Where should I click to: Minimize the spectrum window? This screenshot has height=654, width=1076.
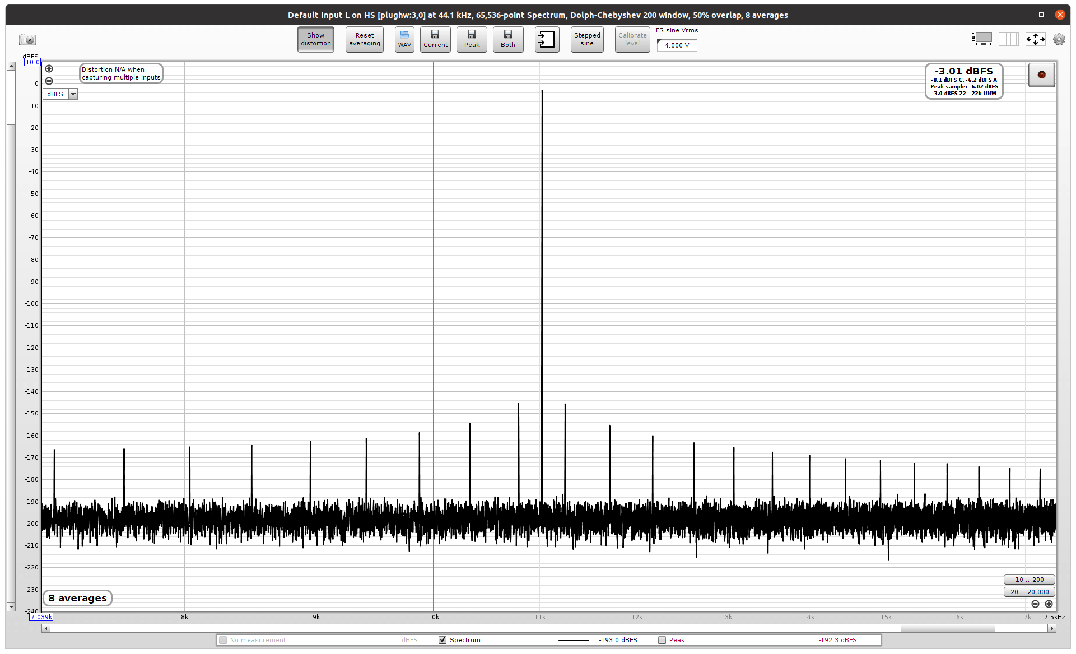click(1022, 15)
